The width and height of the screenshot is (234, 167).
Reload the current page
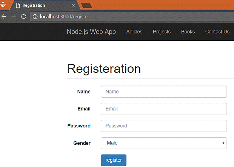[23, 17]
